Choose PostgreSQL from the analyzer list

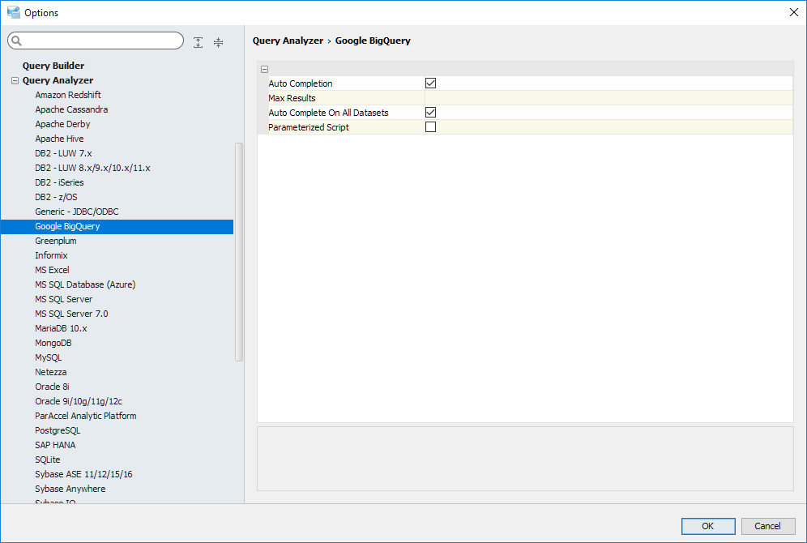tap(58, 430)
